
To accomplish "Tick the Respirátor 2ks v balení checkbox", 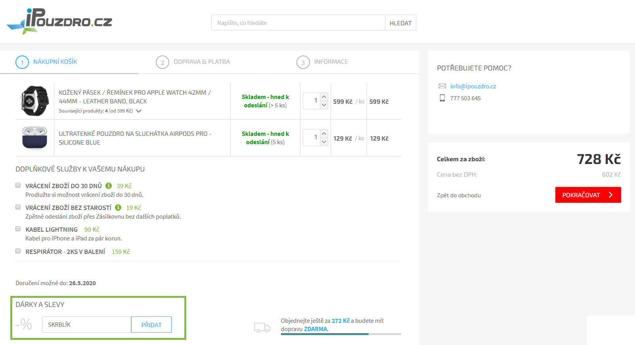I will [x=18, y=251].
